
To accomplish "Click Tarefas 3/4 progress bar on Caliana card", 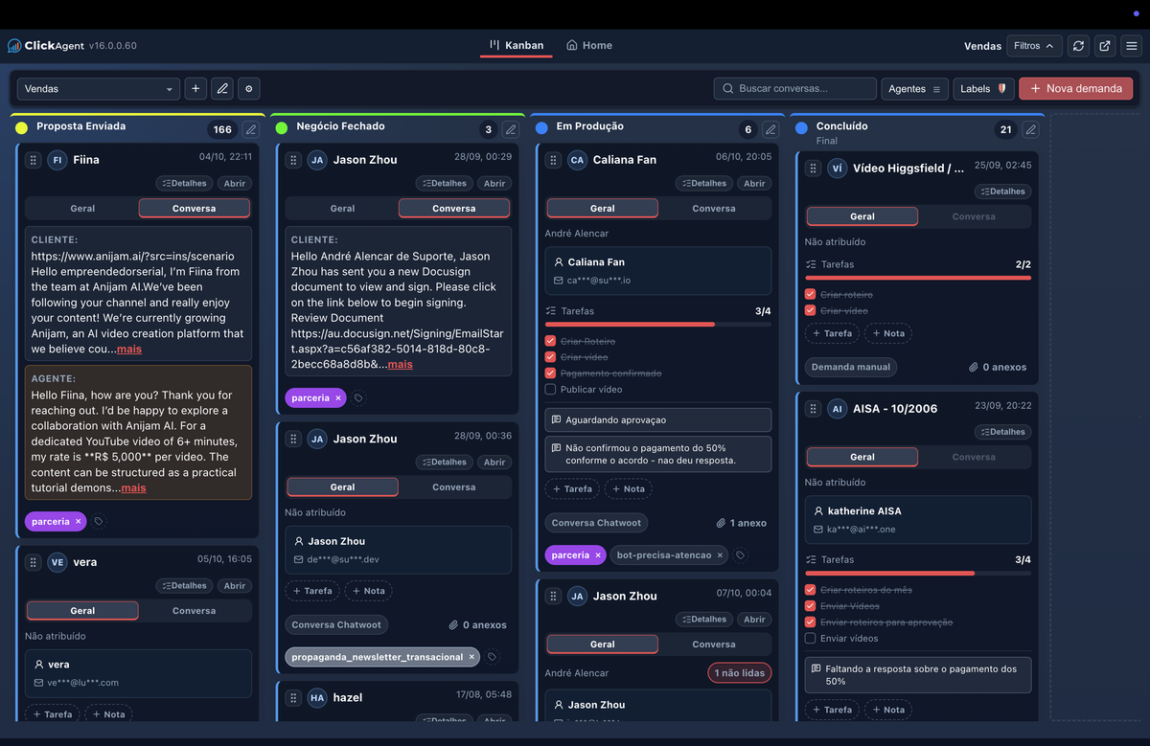I will coord(657,325).
